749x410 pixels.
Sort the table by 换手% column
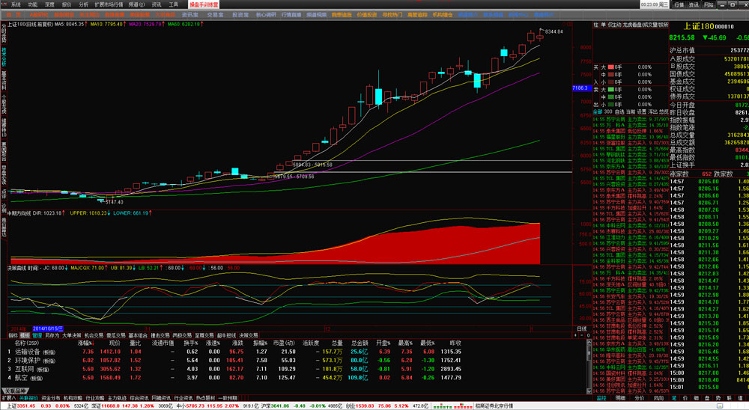(x=190, y=343)
